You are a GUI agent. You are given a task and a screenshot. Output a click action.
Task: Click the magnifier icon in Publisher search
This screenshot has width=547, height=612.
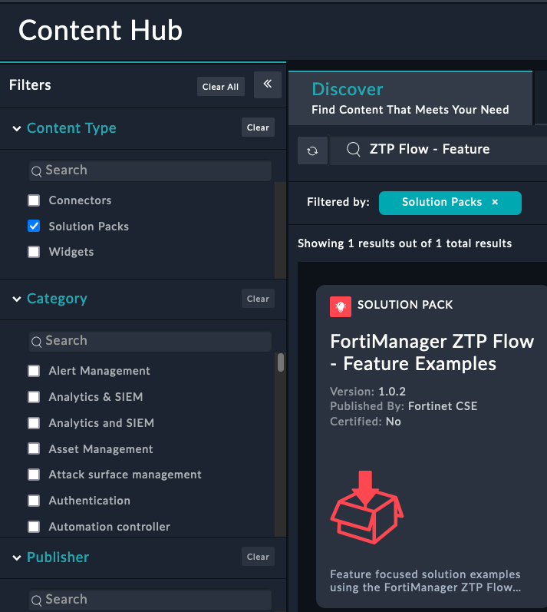pos(36,600)
